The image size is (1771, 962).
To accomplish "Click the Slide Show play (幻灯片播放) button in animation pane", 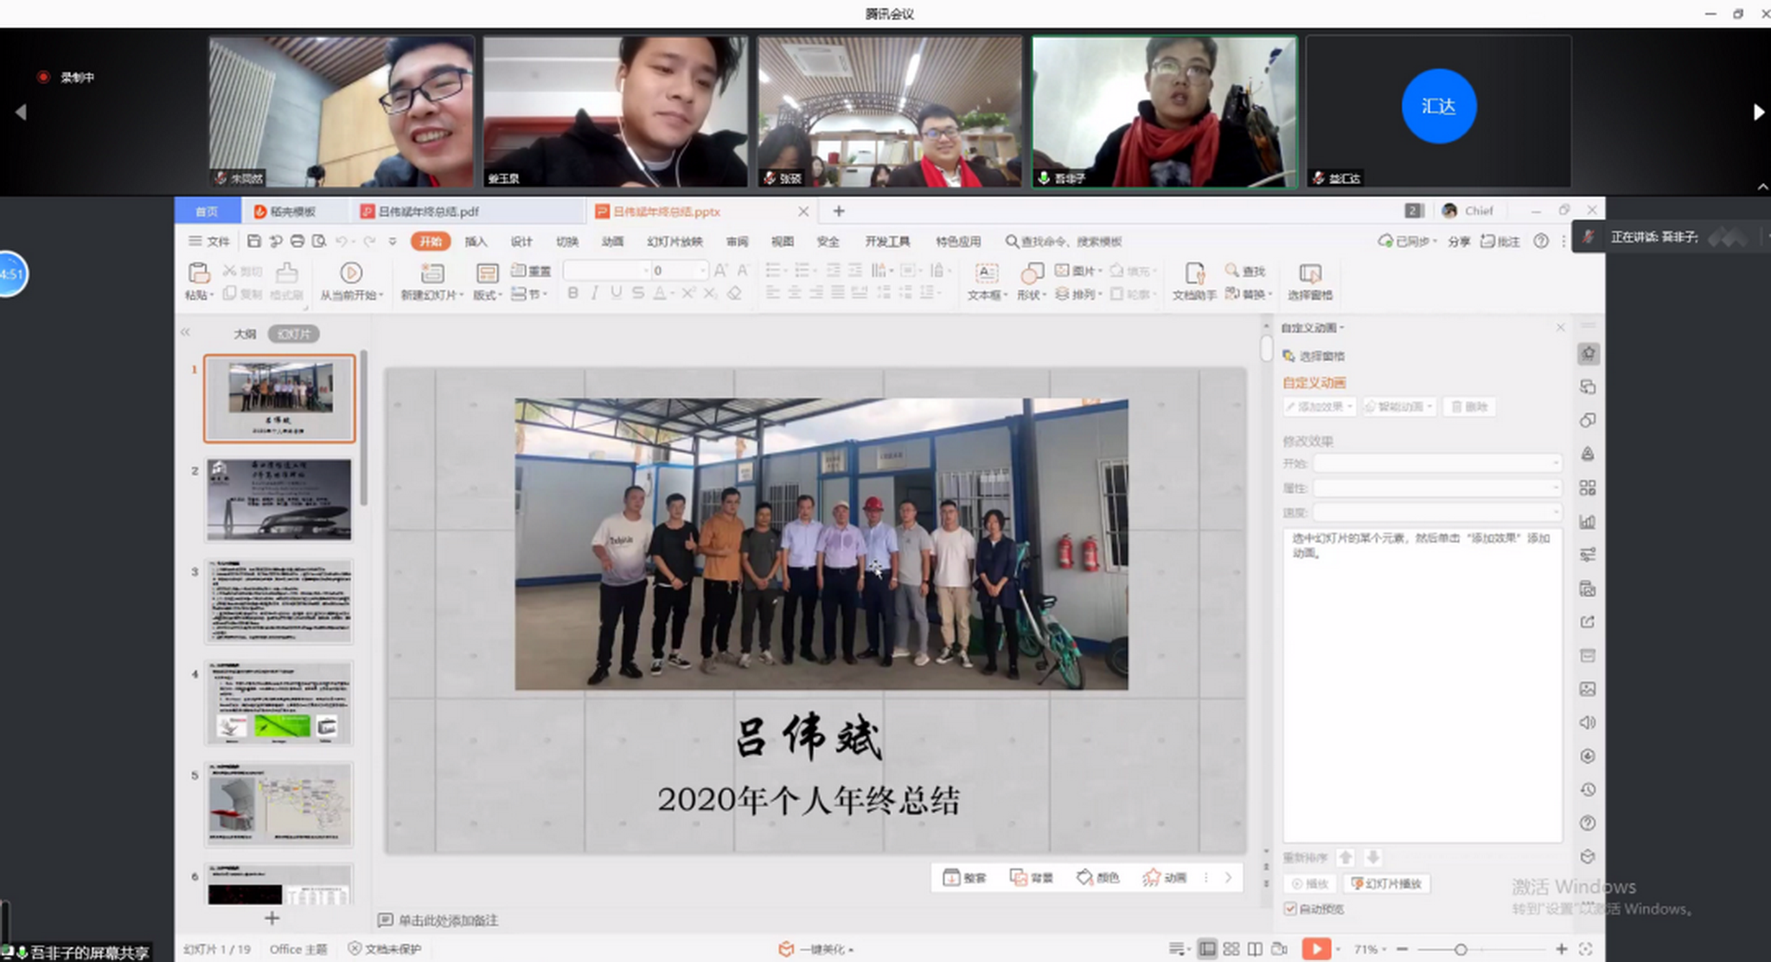I will pyautogui.click(x=1386, y=883).
